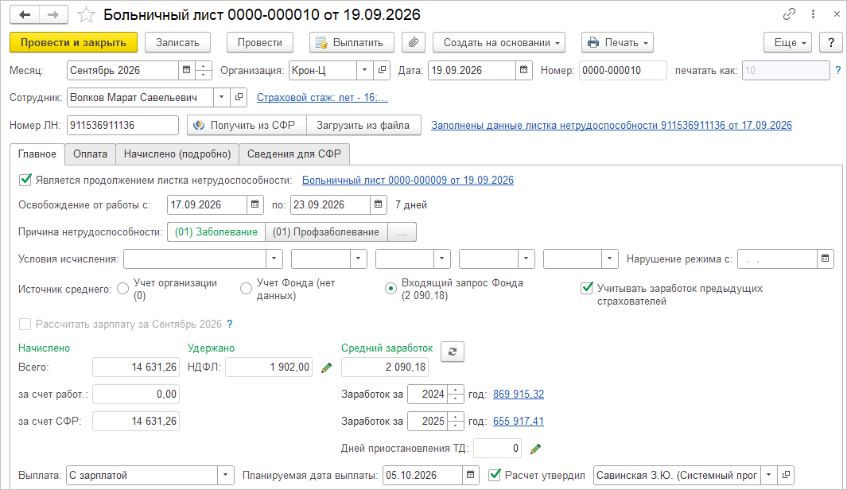Open the first Условия исчисления dropdown
This screenshot has width=847, height=490.
[x=274, y=259]
